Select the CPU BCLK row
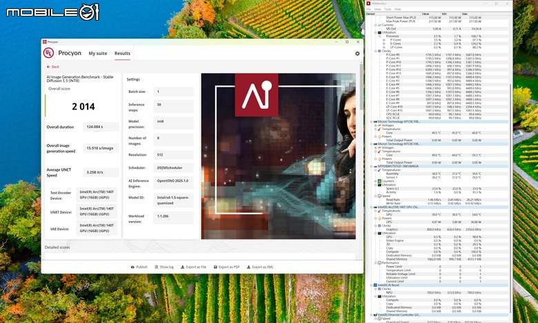Image resolution: width=538 pixels, height=323 pixels. point(437,114)
